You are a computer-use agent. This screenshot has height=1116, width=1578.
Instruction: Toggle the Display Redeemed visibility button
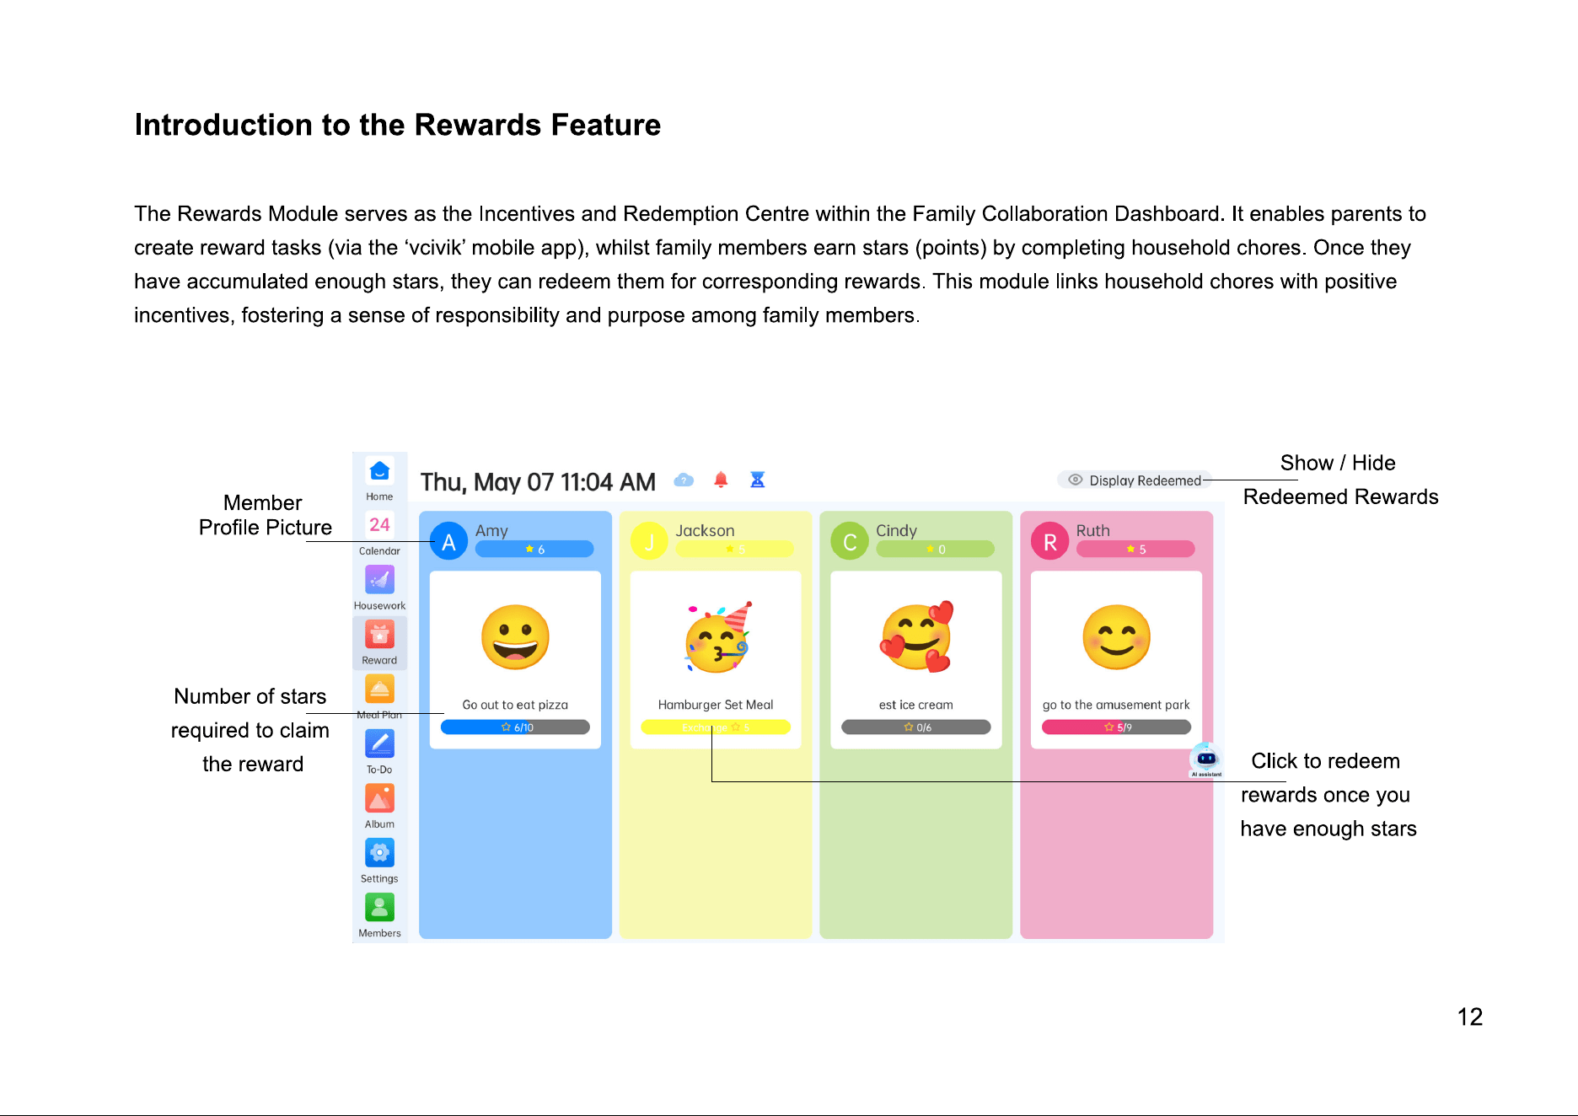click(1135, 480)
